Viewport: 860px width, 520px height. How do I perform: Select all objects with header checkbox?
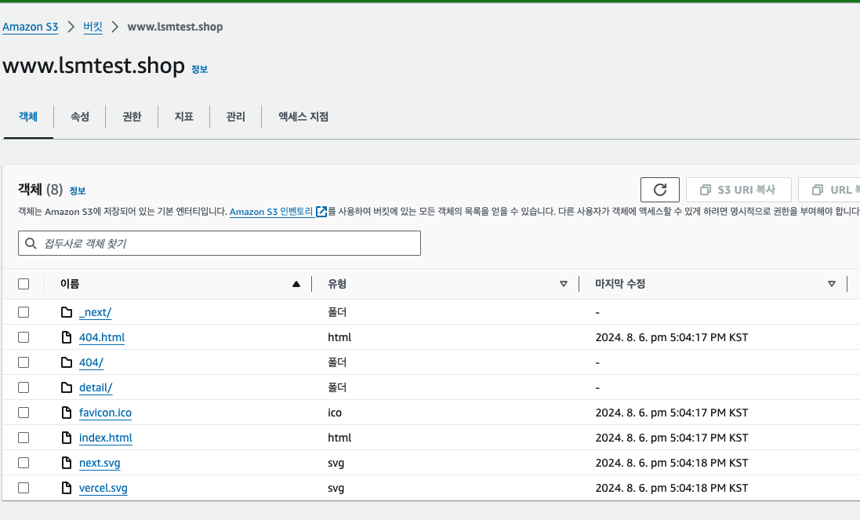click(x=24, y=284)
